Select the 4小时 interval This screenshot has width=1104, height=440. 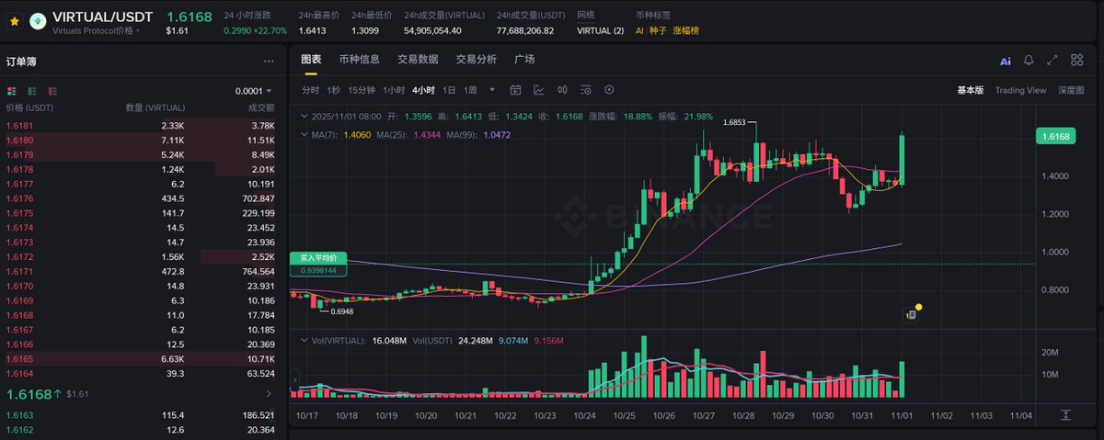click(x=424, y=90)
